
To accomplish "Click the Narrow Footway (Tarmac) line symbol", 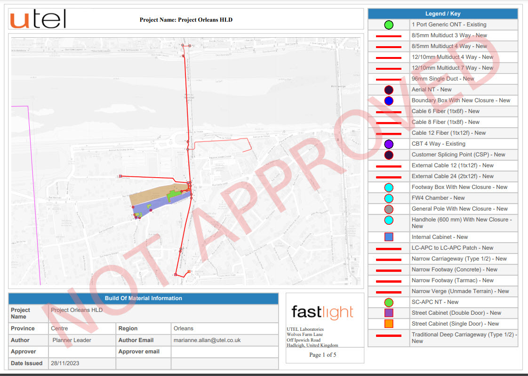I will tap(389, 281).
